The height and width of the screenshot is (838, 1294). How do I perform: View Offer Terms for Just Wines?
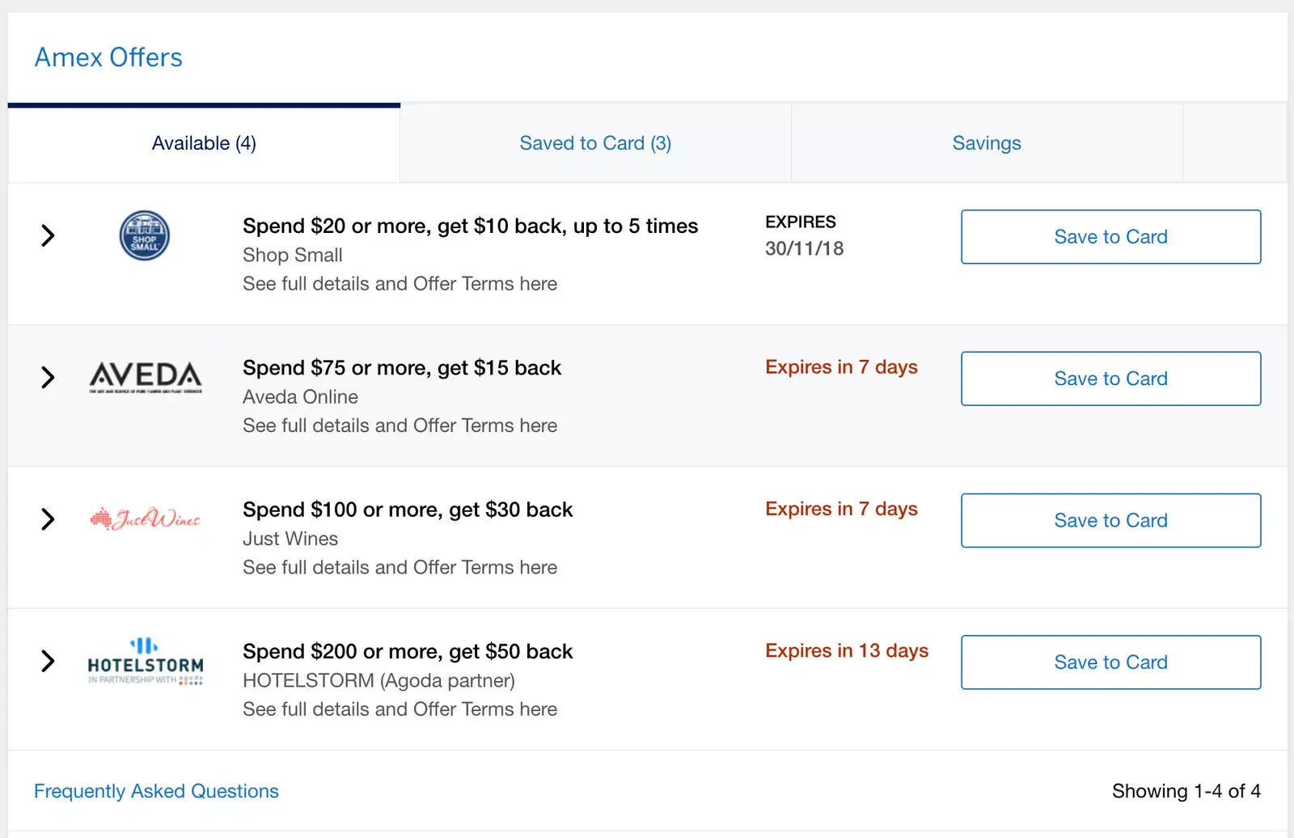click(x=400, y=568)
